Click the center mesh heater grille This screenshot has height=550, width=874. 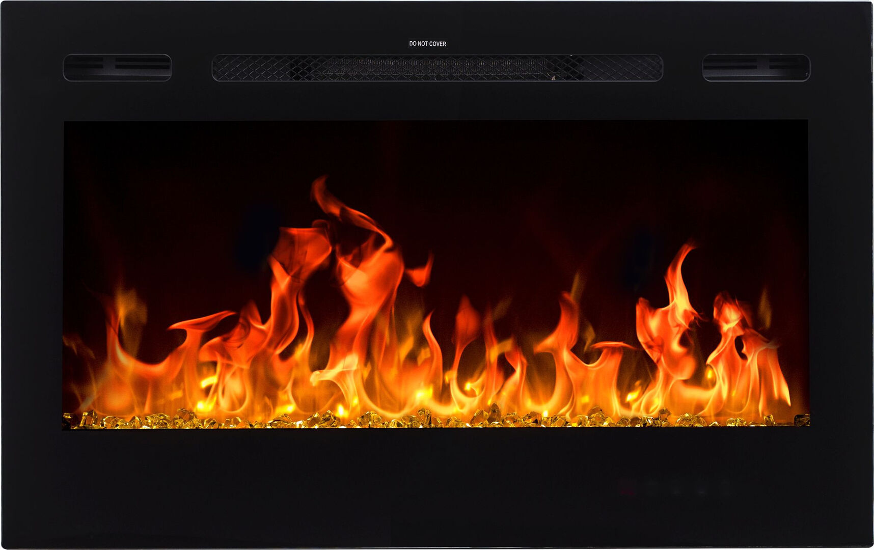coord(437,68)
